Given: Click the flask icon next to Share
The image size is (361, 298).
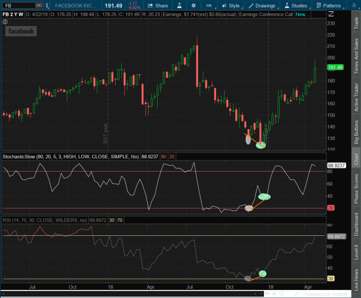Looking at the screenshot, I should click(179, 5).
